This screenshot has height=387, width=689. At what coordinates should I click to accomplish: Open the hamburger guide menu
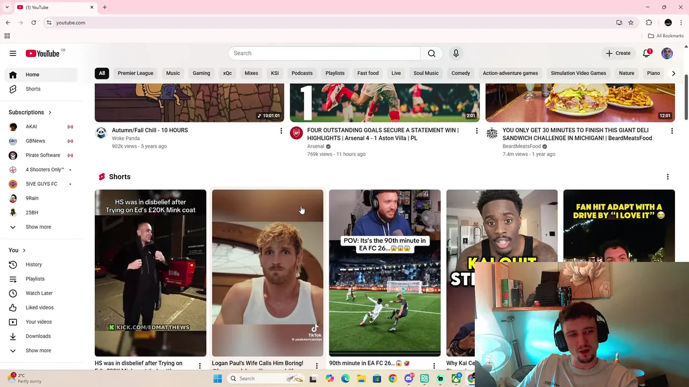13,53
